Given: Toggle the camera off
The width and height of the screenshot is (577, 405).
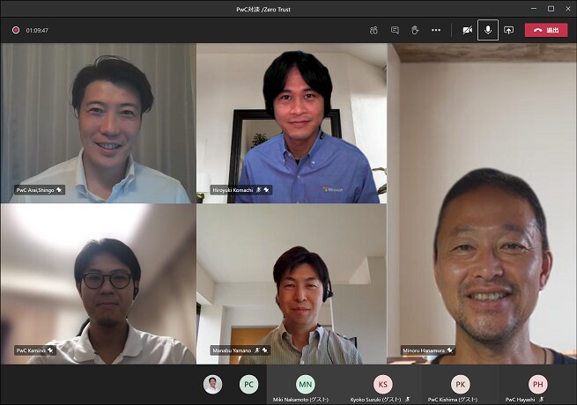Looking at the screenshot, I should 467,30.
